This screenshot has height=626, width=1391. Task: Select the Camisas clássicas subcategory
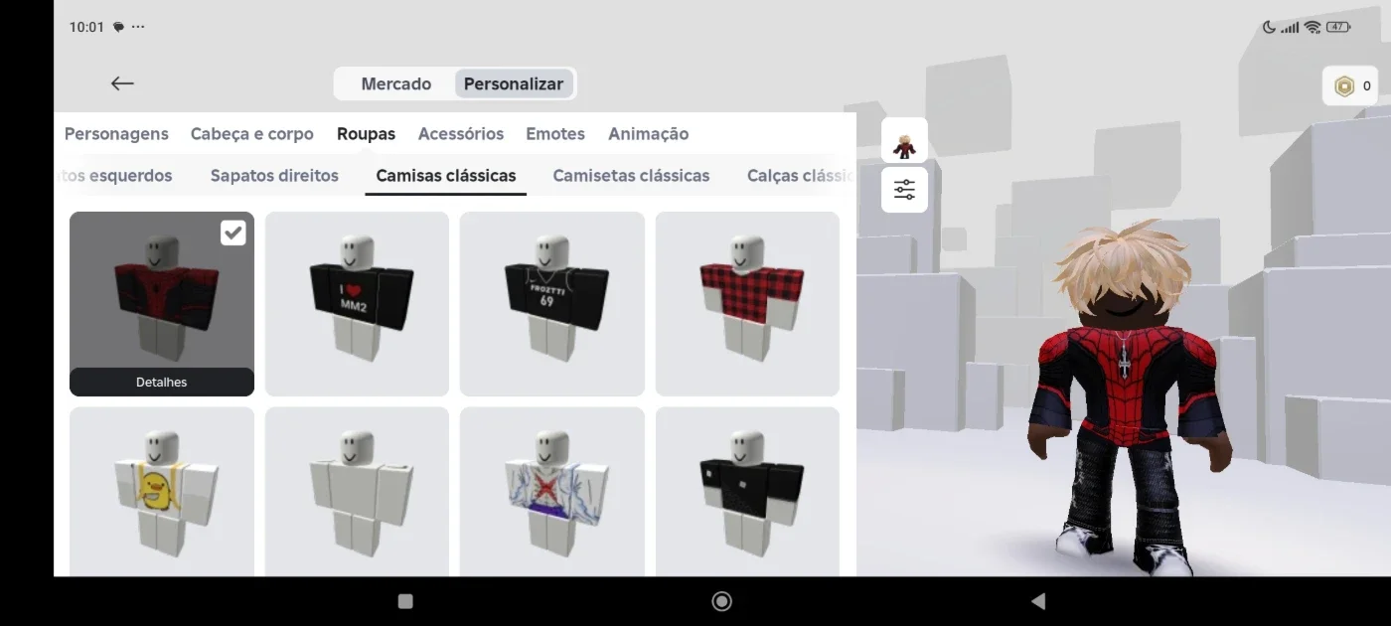point(446,176)
